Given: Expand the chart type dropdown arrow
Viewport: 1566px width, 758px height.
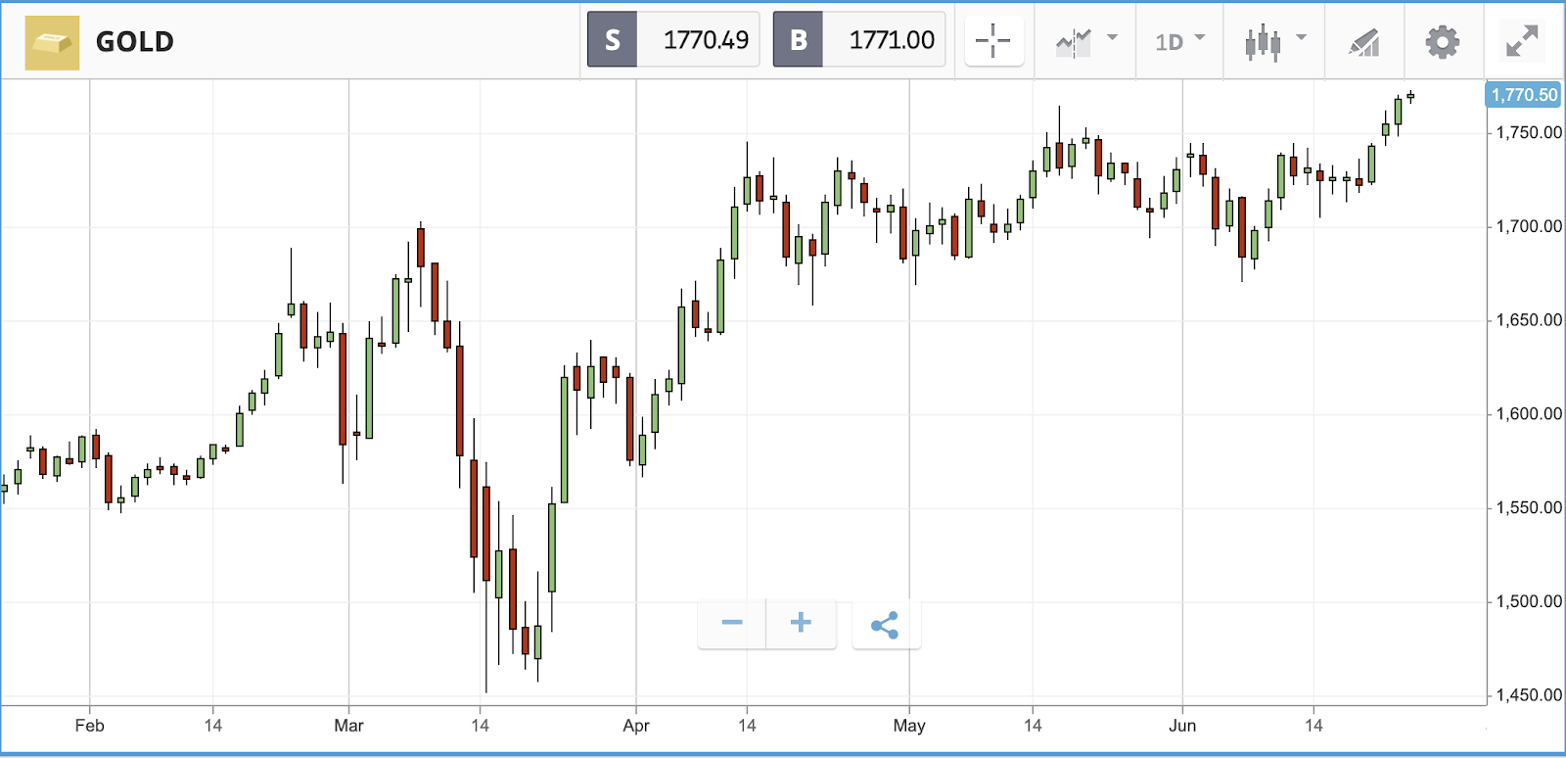Looking at the screenshot, I should click(1301, 37).
